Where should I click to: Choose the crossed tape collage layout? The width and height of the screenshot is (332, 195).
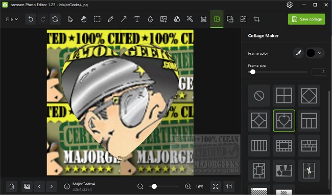(x=309, y=170)
